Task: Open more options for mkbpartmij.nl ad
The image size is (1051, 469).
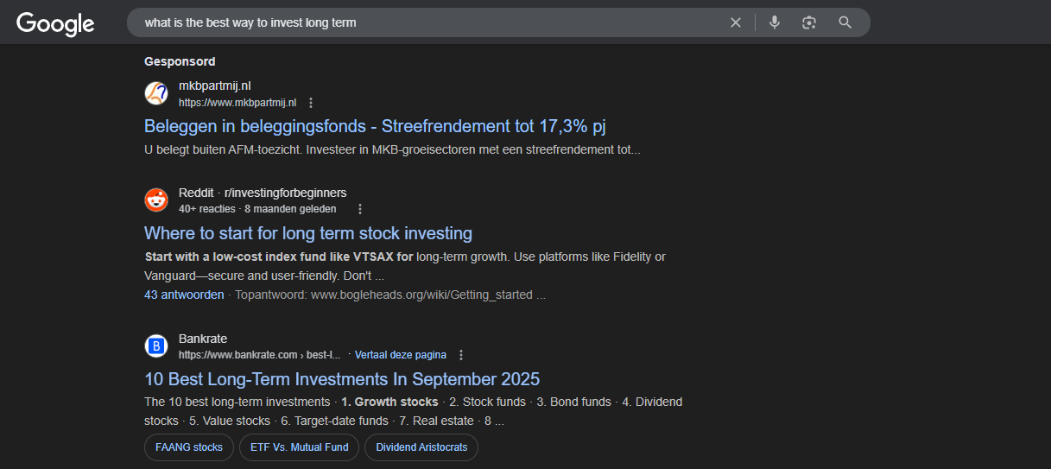Action: 311,103
